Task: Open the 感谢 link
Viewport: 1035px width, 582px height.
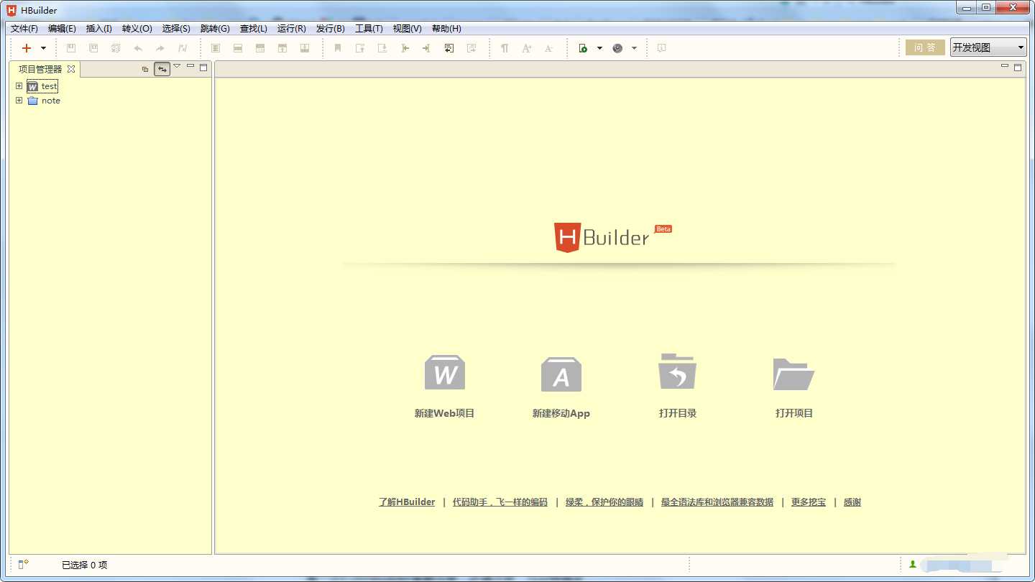Action: pos(852,502)
